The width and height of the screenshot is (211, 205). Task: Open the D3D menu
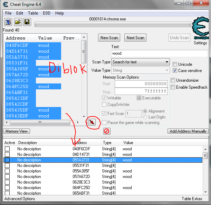click(x=47, y=13)
